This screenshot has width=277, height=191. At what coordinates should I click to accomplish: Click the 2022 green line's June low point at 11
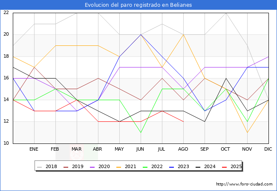[x=141, y=132]
